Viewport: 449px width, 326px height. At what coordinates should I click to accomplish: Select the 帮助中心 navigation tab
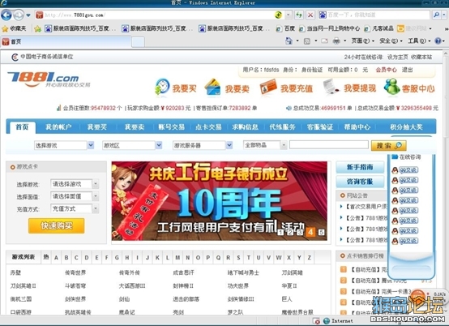(357, 127)
